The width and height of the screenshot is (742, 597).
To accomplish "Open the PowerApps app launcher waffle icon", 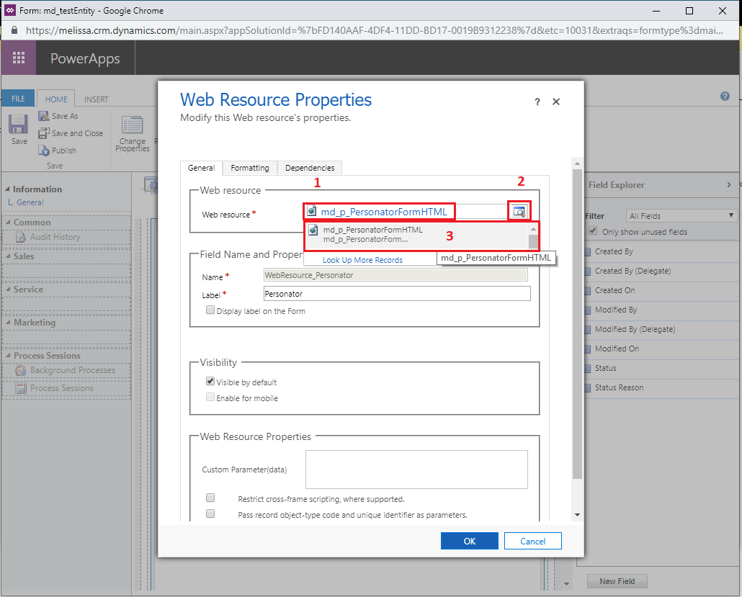I will point(19,58).
